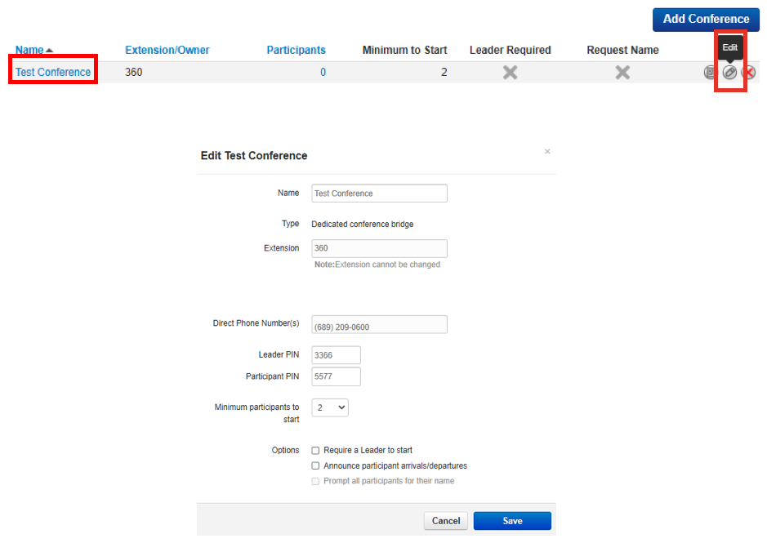
Task: Click the Edit pencil icon for Test Conference
Action: [x=729, y=73]
